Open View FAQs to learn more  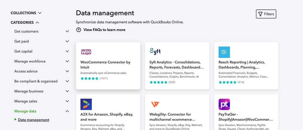[104, 30]
